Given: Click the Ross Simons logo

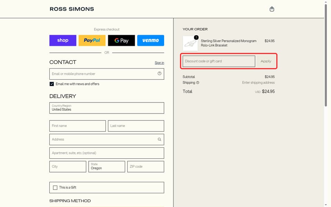Looking at the screenshot, I should tap(72, 9).
